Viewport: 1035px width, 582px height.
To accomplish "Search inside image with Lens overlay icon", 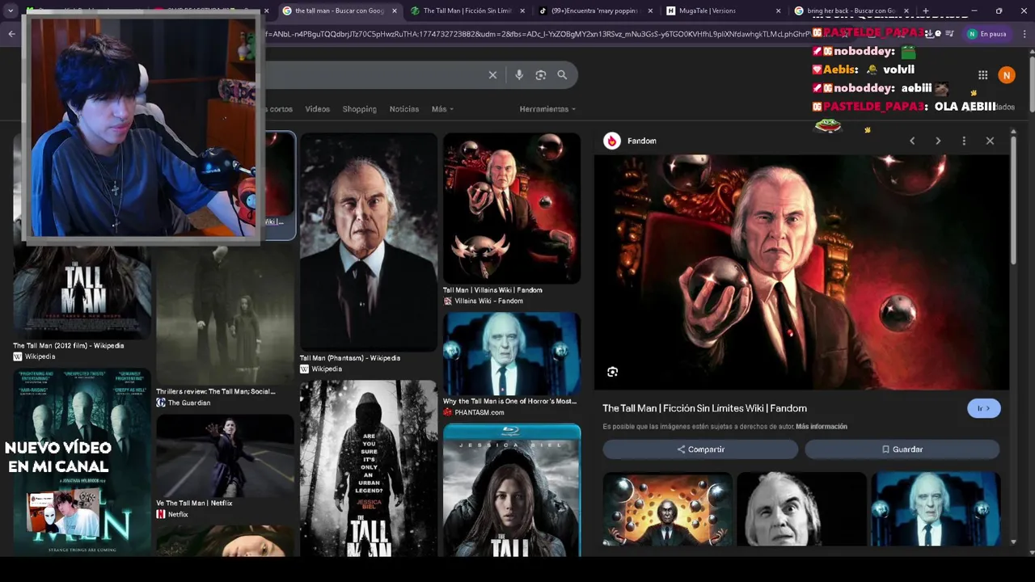I will coord(612,372).
